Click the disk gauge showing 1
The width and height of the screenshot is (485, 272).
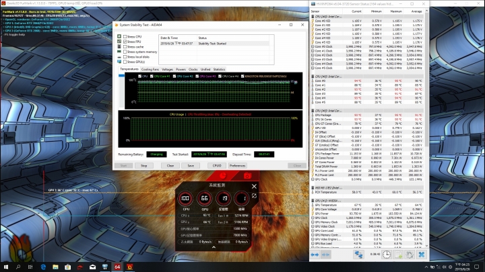click(x=242, y=198)
